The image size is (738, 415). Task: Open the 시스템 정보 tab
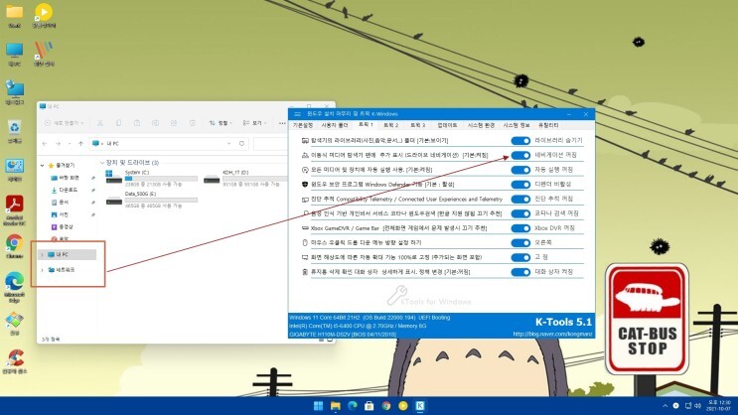pyautogui.click(x=517, y=125)
